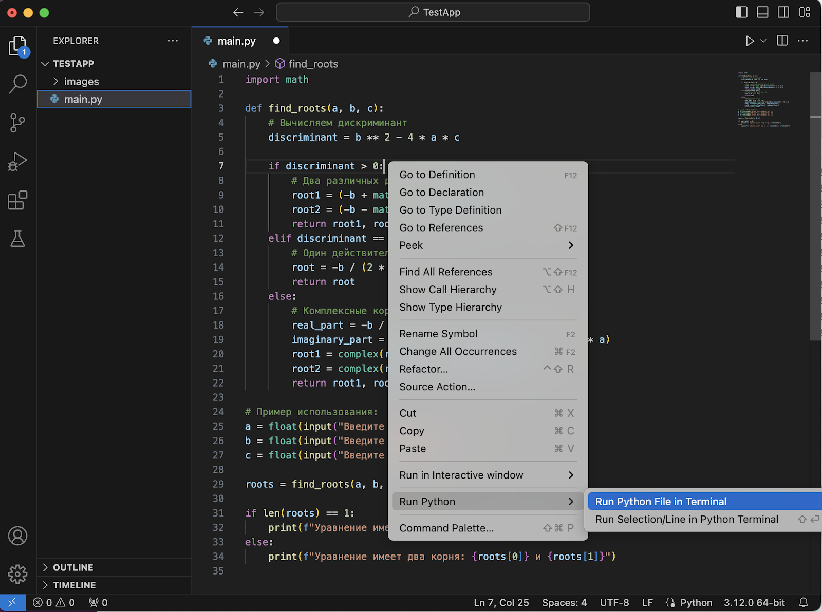Open the Run and Debug view icon
822x612 pixels.
[x=18, y=162]
